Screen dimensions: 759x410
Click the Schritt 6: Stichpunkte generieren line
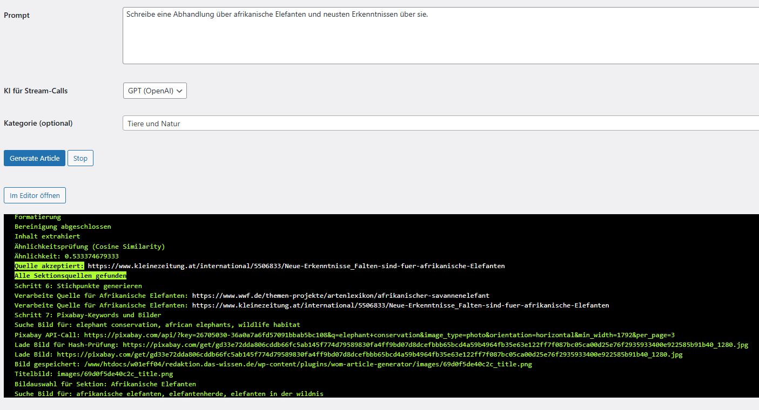coord(78,286)
